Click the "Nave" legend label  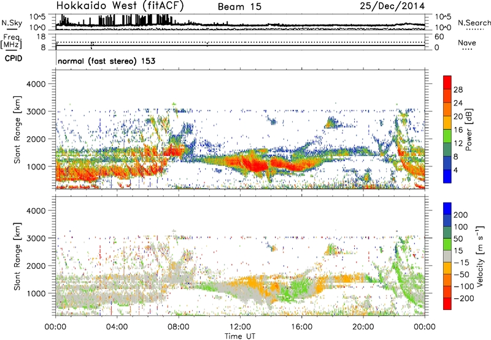tap(466, 42)
